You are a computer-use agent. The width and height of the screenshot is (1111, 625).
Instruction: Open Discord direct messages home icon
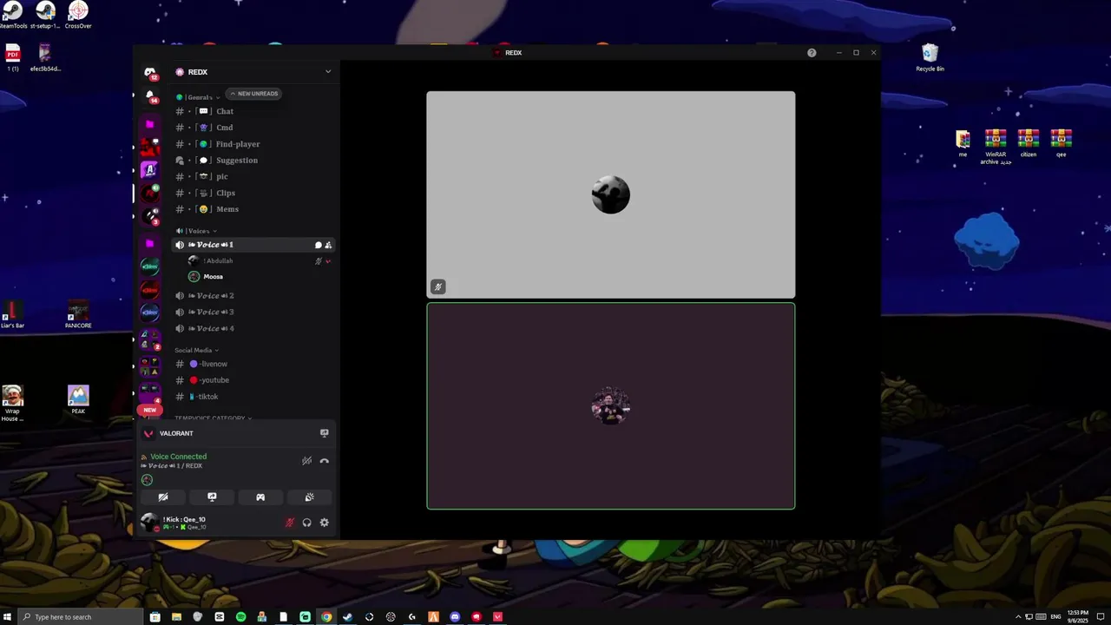point(149,73)
